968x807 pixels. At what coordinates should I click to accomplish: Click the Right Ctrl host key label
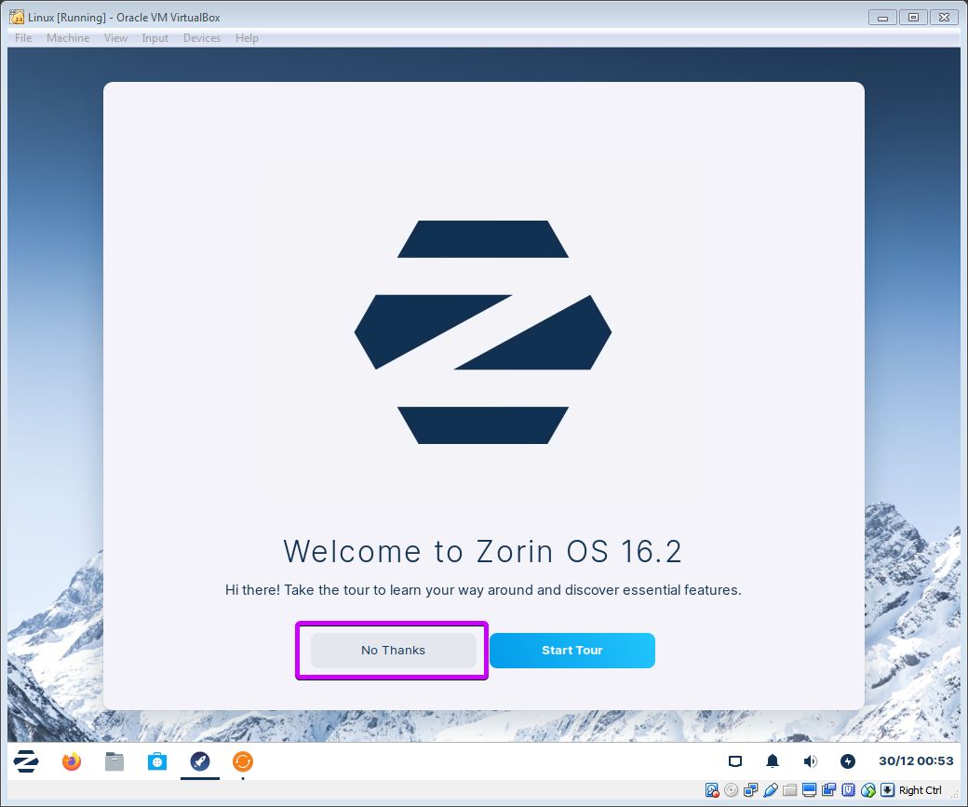click(x=920, y=790)
